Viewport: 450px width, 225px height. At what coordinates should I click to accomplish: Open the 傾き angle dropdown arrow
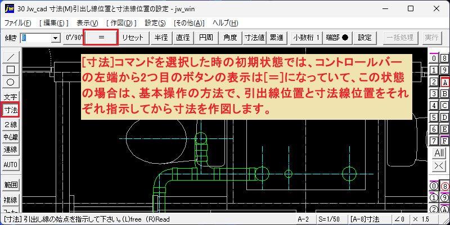click(55, 38)
